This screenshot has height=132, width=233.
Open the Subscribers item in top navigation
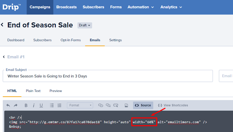(x=93, y=7)
